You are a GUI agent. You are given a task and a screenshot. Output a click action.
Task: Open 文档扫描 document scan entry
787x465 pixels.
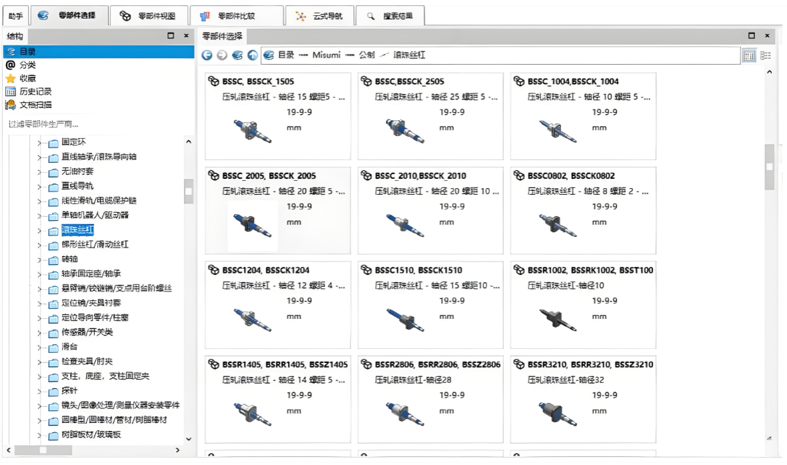point(35,105)
